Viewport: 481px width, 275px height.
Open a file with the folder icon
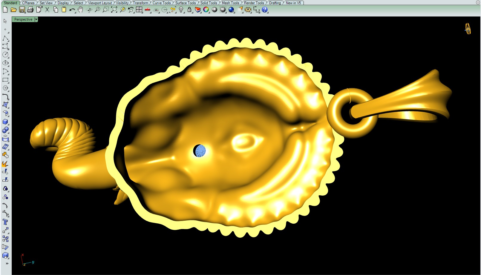click(13, 10)
